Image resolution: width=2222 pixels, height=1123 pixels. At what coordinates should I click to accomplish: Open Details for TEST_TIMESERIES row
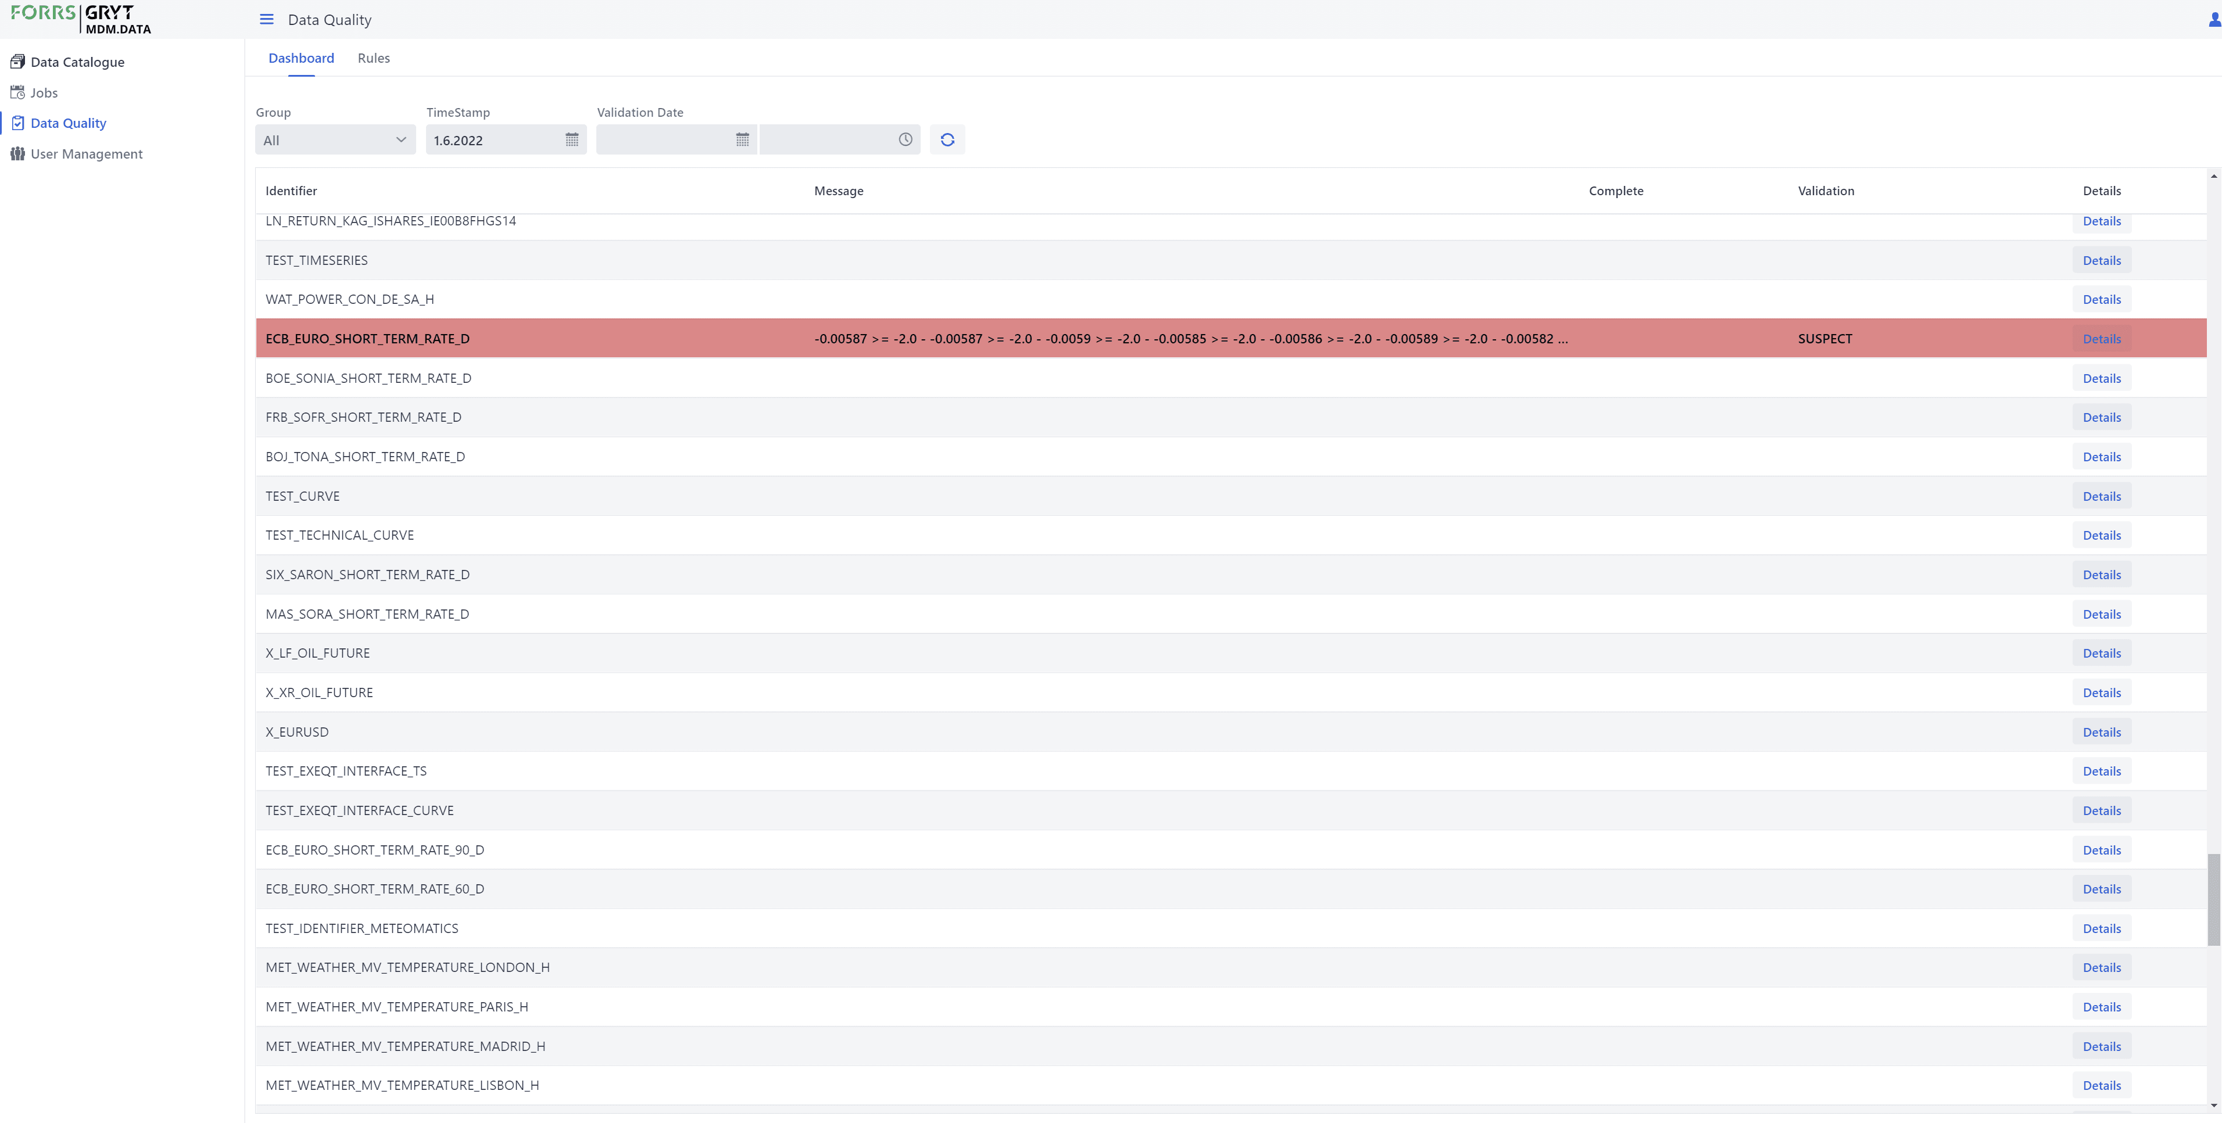tap(2102, 260)
